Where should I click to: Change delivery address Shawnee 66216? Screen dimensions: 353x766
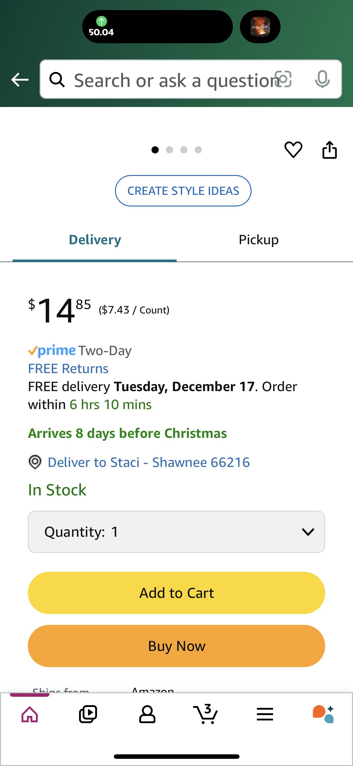click(149, 462)
